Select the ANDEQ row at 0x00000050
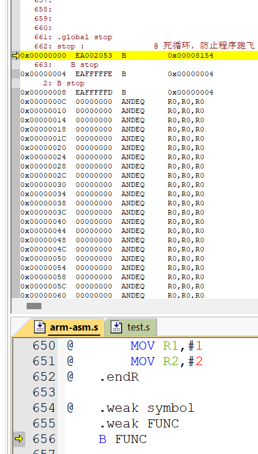The image size is (258, 454). pyautogui.click(x=112, y=258)
